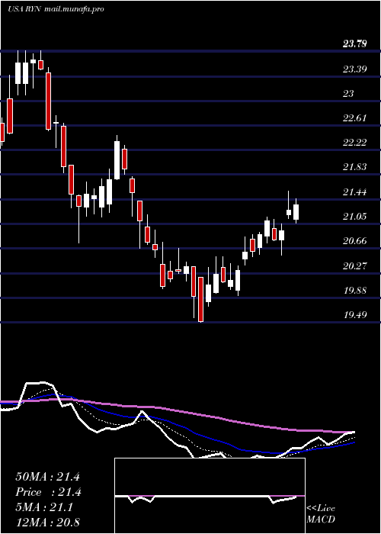Click the 22.61 price axis label
This screenshot has height=534, width=381.
coord(355,118)
